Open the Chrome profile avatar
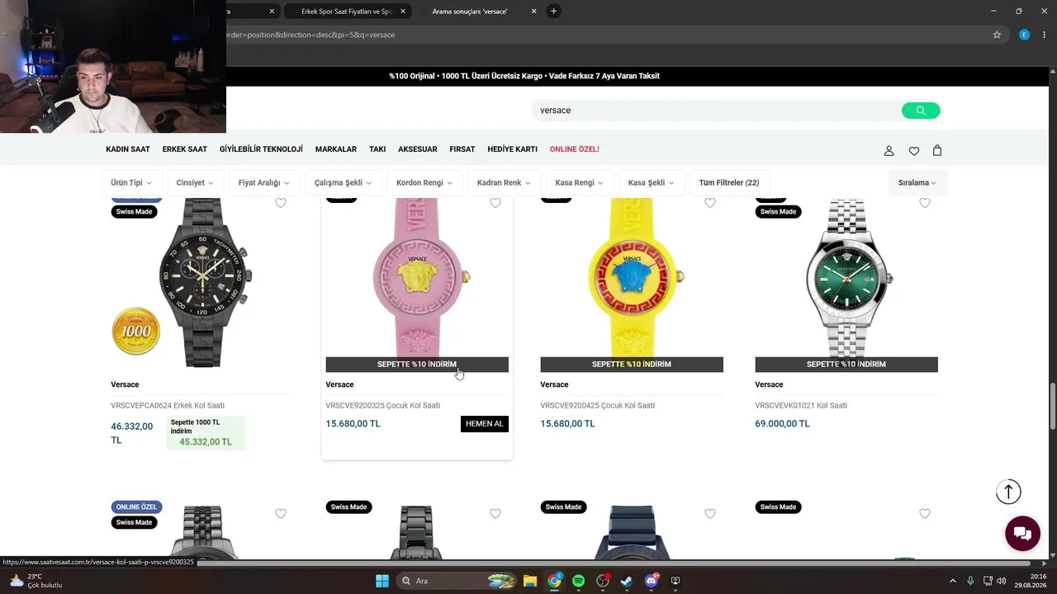1057x594 pixels. coord(1025,35)
